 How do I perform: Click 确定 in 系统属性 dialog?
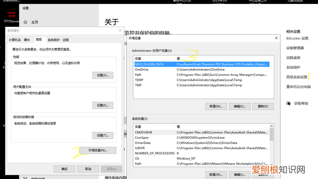click(x=65, y=169)
